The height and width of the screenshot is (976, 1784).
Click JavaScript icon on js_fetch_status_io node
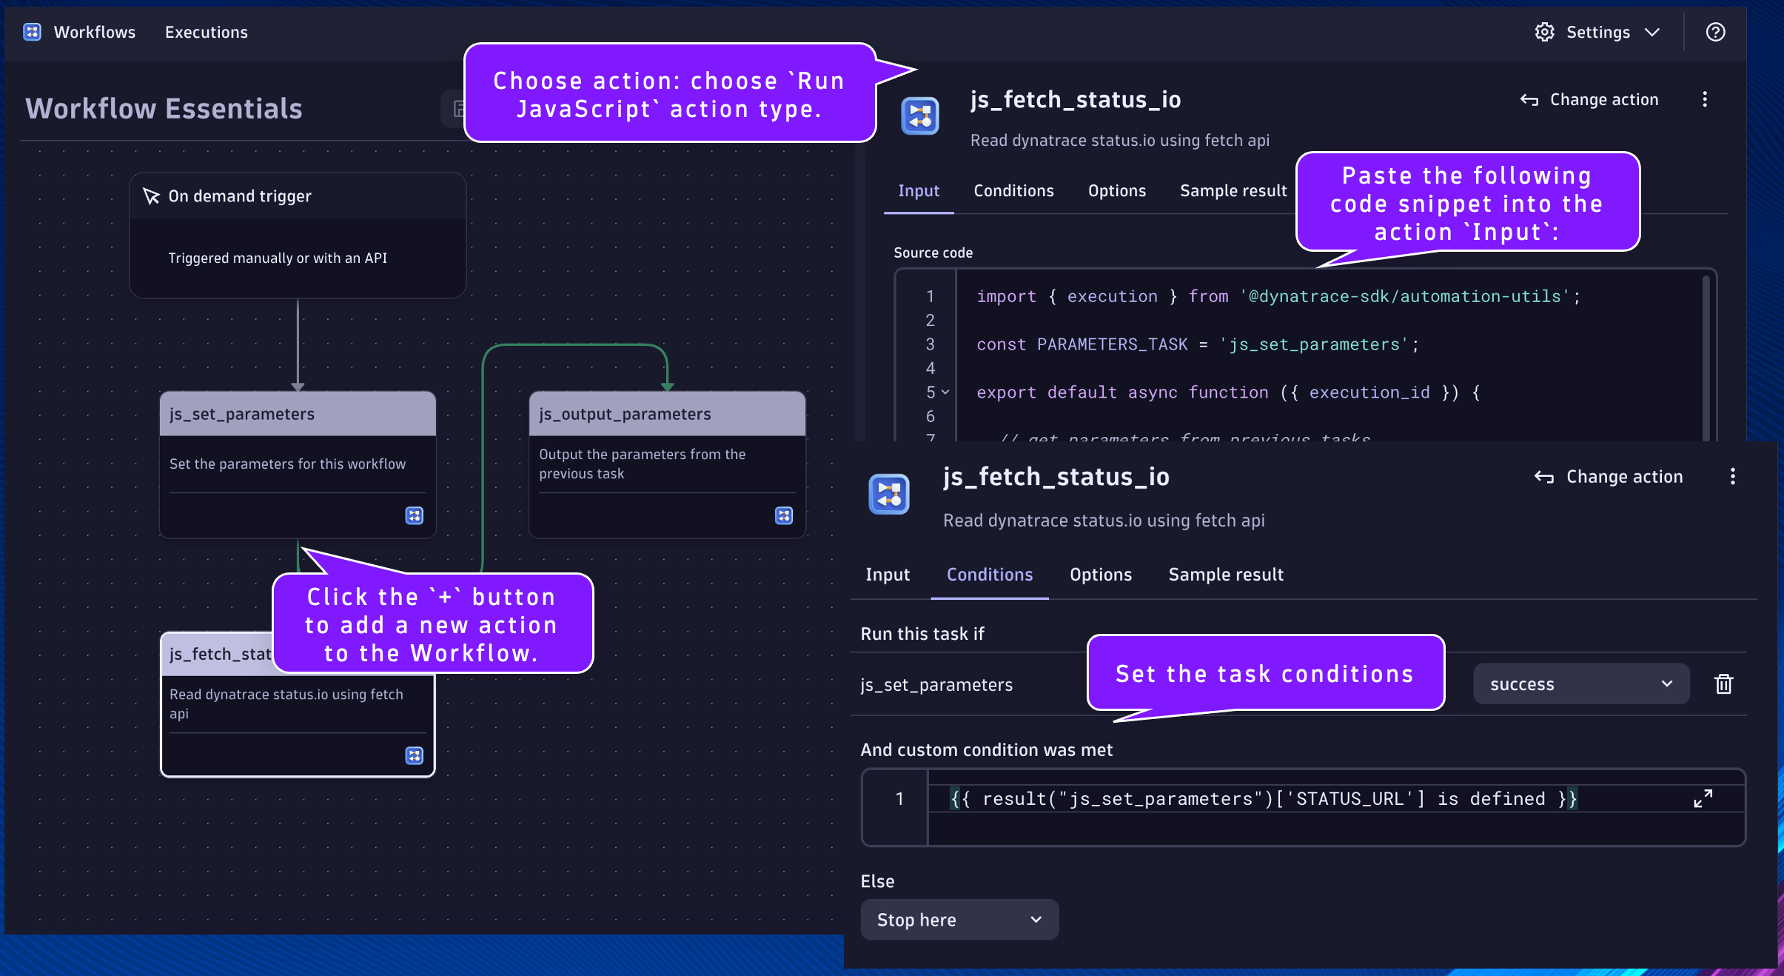point(414,755)
